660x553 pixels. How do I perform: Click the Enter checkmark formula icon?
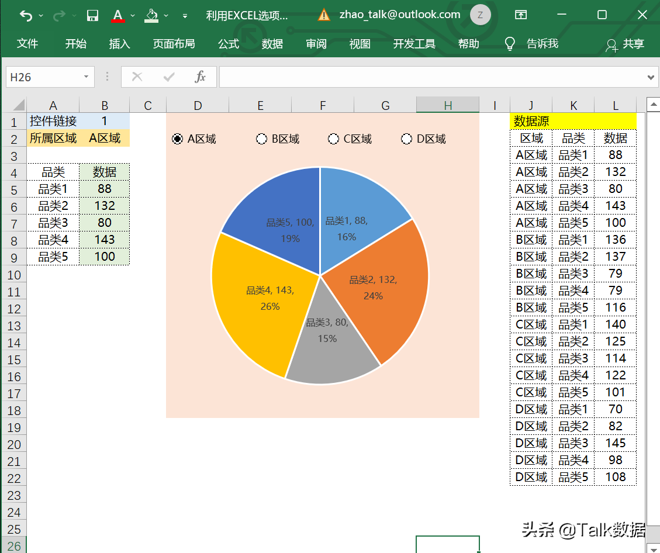click(169, 77)
